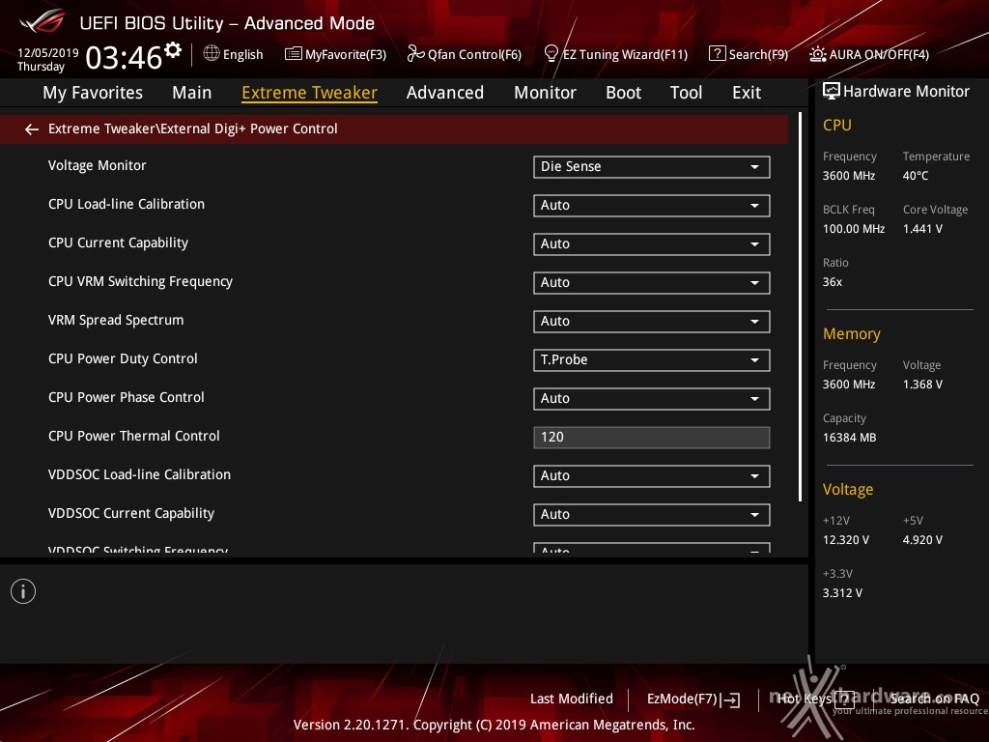Open Search(F9) question mark icon

(718, 54)
